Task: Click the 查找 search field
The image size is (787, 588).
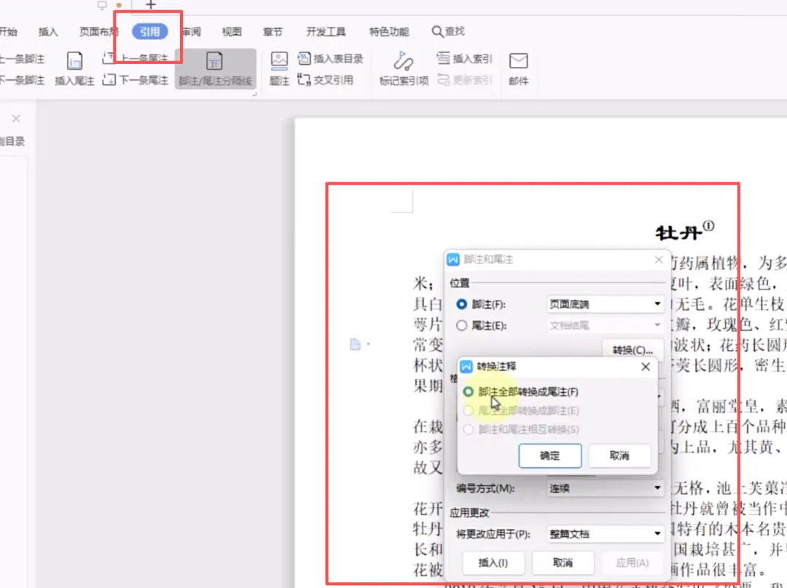Action: (x=448, y=31)
